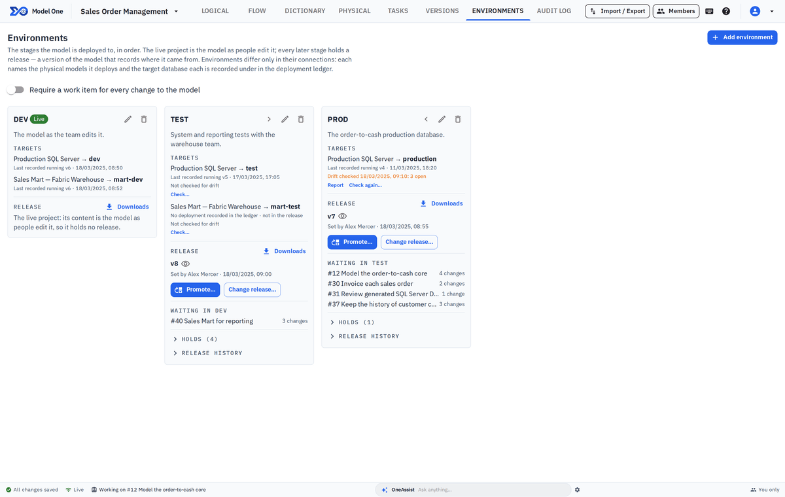Expand RELEASE HISTORY in PROD
Screen dimensions: 785x497
tap(364, 336)
